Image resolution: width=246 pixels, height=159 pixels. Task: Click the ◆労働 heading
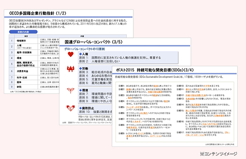click(84, 68)
